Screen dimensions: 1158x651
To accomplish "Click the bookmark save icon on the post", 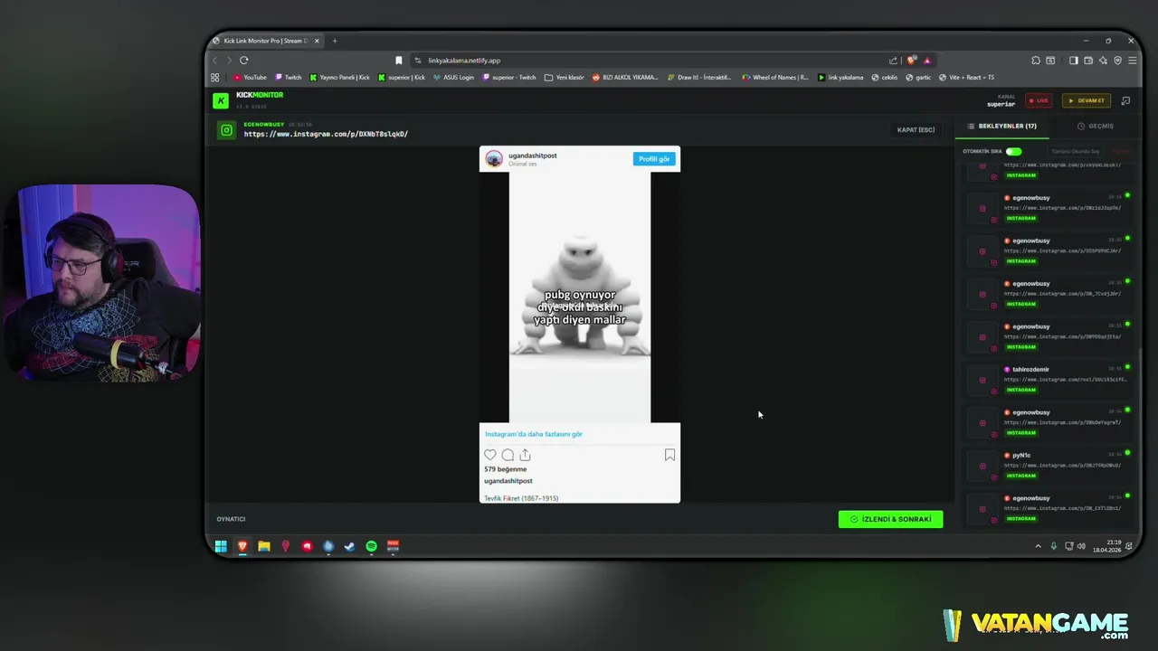I will click(x=669, y=455).
